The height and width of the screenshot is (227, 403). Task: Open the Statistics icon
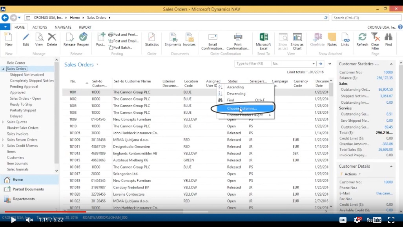[151, 37]
